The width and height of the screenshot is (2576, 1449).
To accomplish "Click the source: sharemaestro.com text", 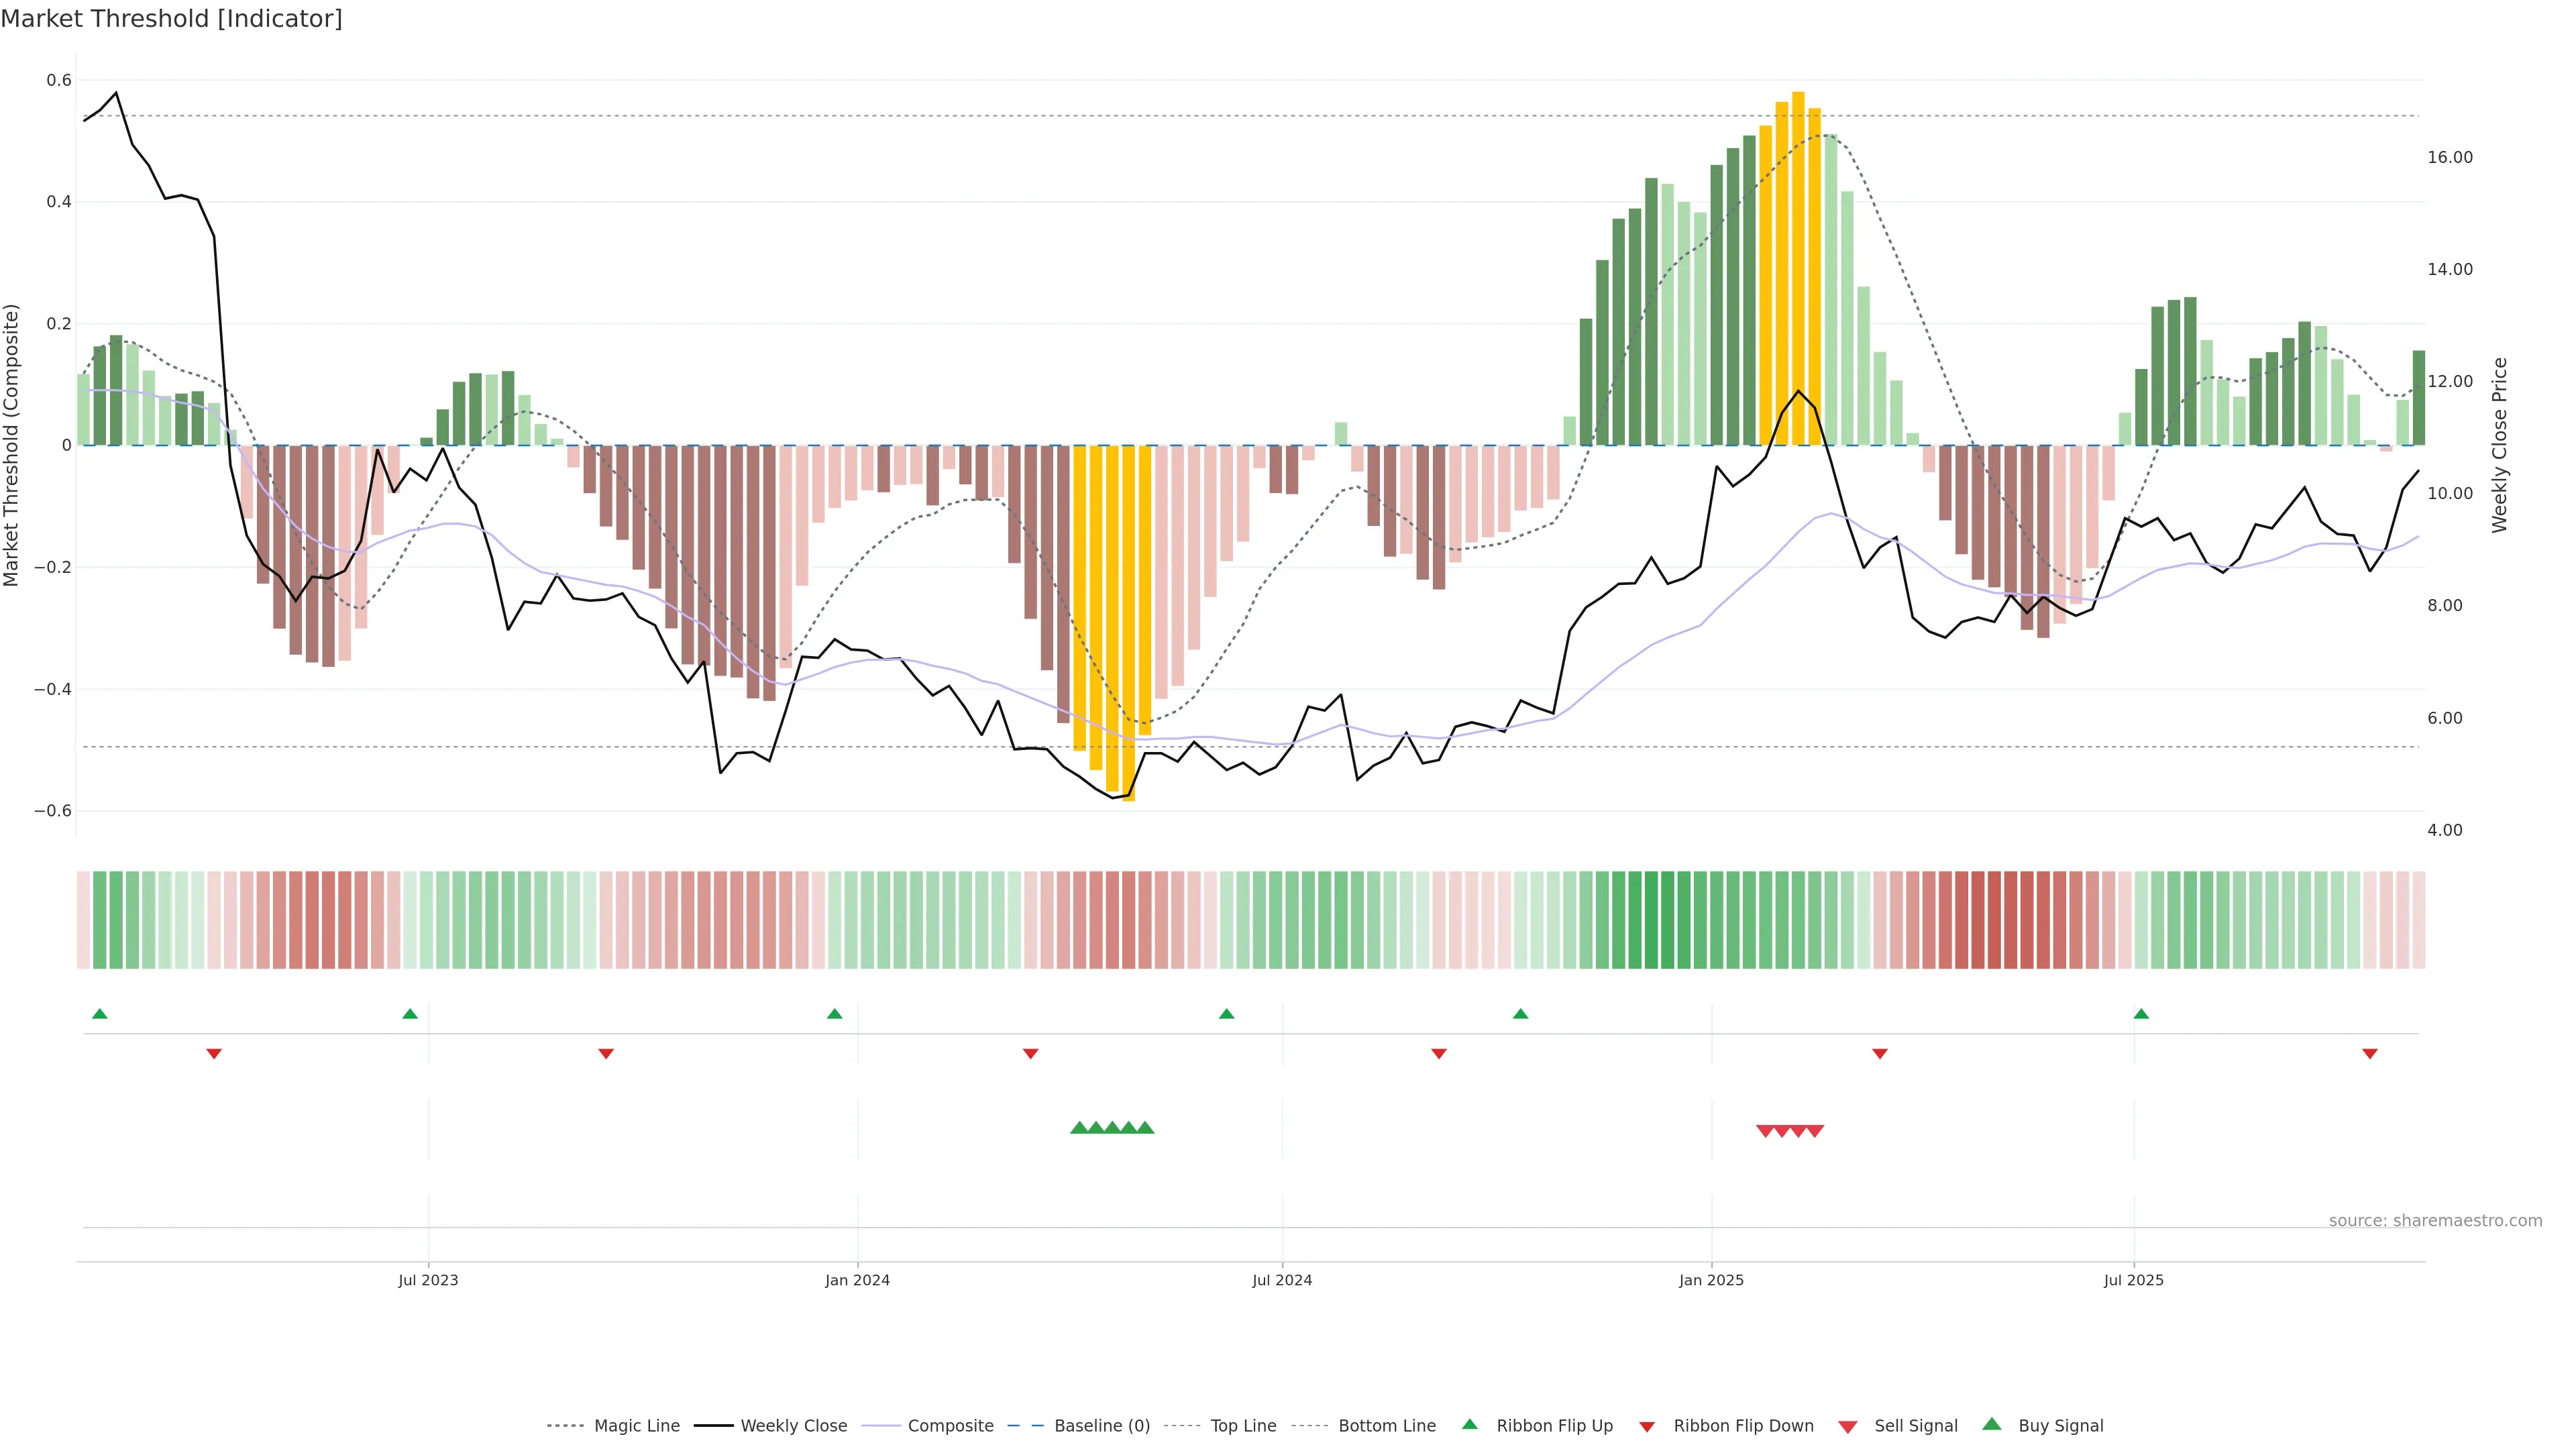I will coord(2435,1220).
